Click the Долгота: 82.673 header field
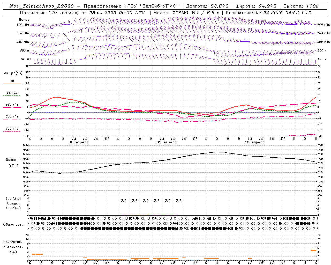 207,6
